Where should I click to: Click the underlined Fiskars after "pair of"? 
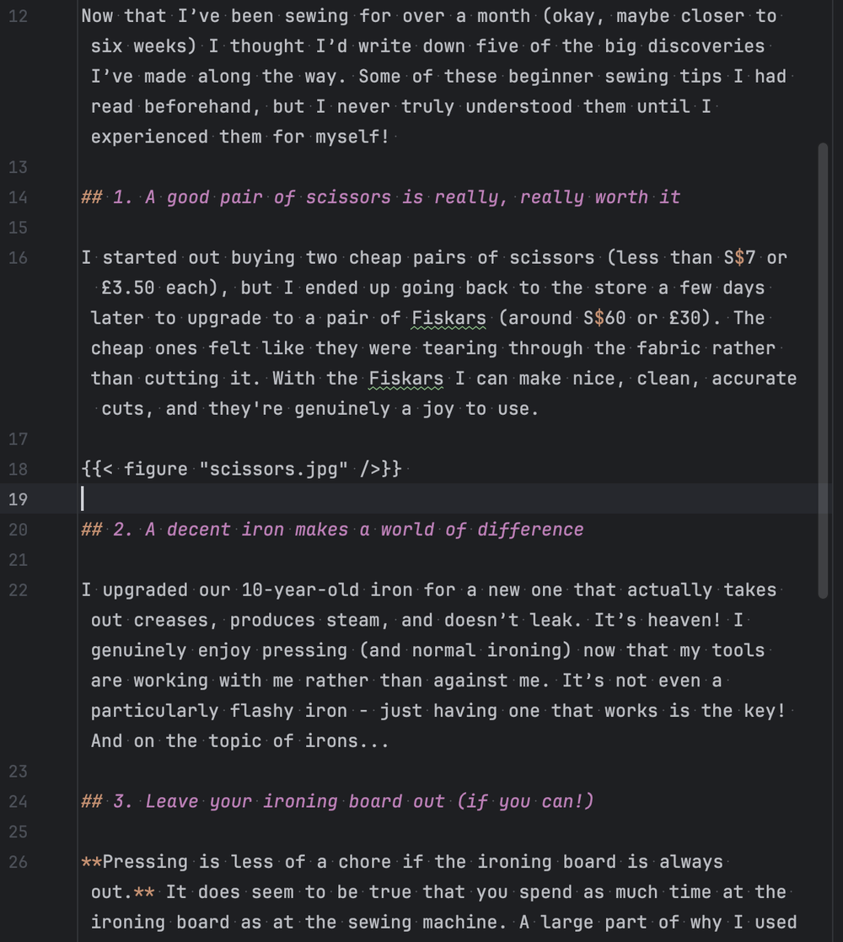tap(449, 318)
